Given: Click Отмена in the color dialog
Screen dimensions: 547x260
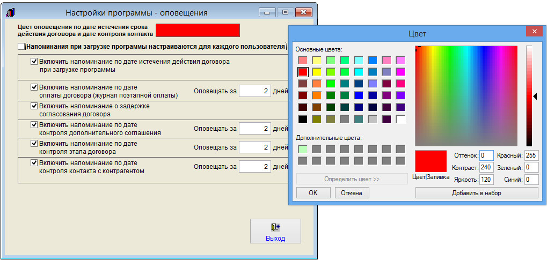Looking at the screenshot, I should [352, 193].
